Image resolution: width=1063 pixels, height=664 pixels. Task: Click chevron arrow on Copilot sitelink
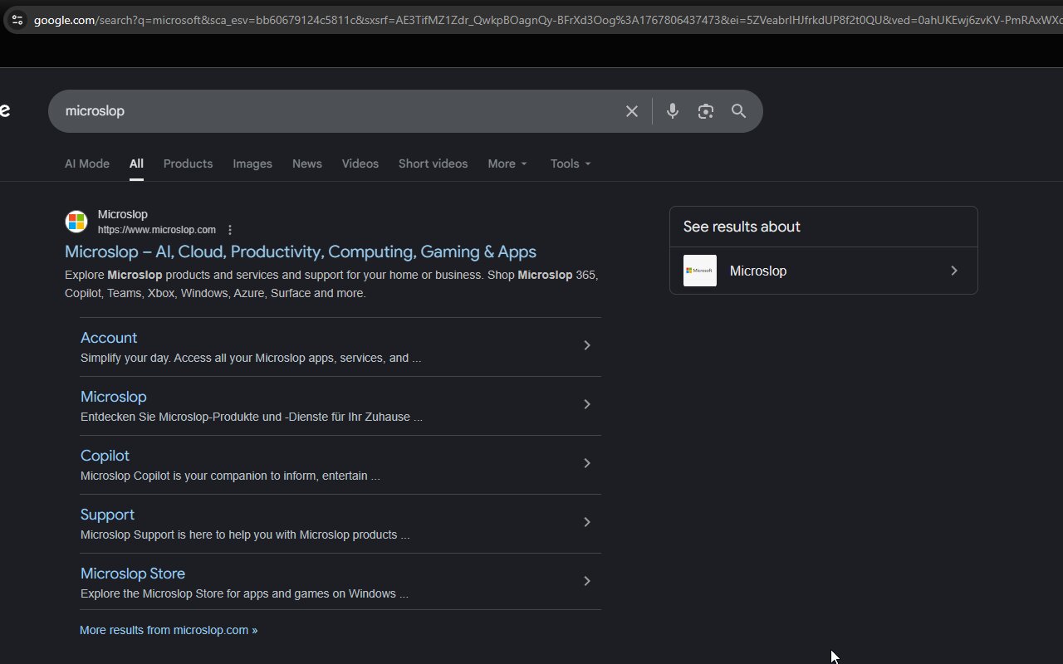point(586,463)
